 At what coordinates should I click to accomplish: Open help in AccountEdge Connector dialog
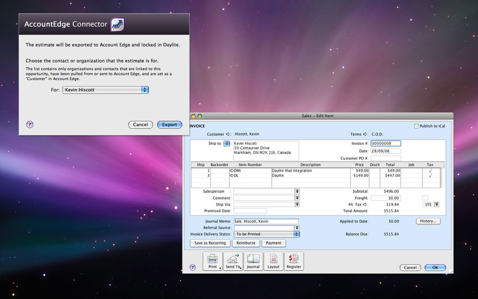point(30,124)
